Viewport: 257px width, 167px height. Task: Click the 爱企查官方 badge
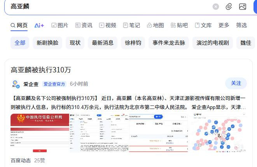pos(54,84)
